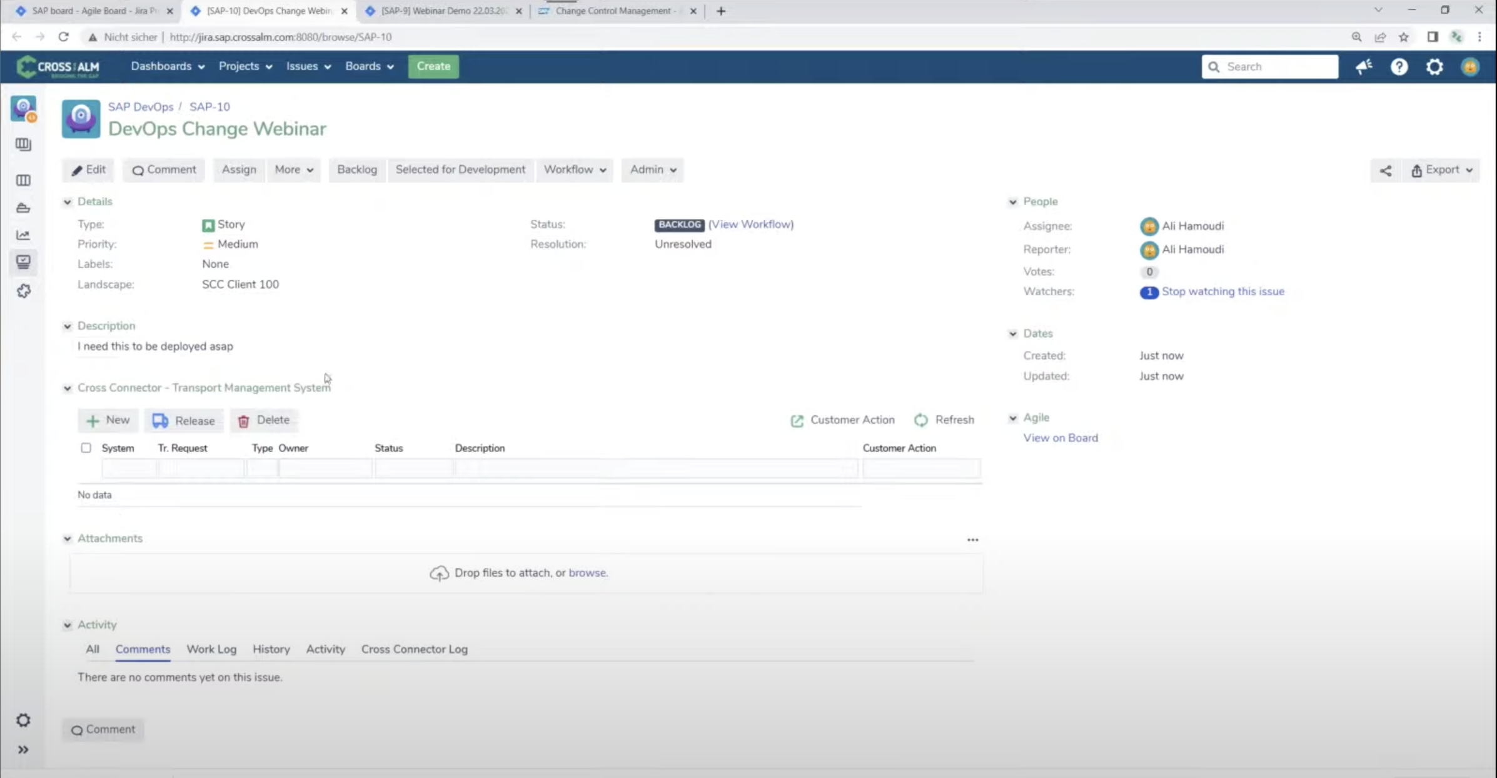Click the large issue project avatar
Viewport: 1497px width, 778px height.
81,119
